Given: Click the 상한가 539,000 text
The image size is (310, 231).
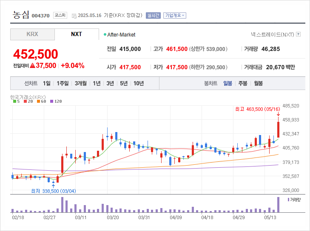Looking at the screenshot, I should pyautogui.click(x=208, y=49).
